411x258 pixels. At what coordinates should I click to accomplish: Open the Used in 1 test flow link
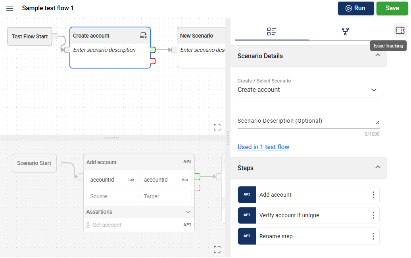point(263,147)
